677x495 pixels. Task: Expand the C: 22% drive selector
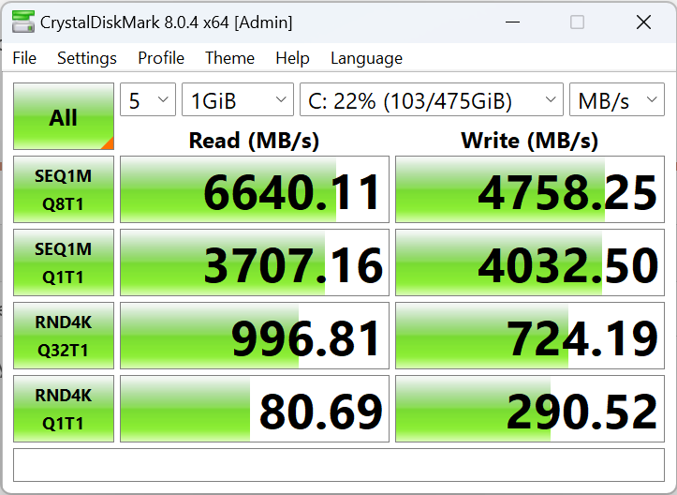click(x=432, y=99)
